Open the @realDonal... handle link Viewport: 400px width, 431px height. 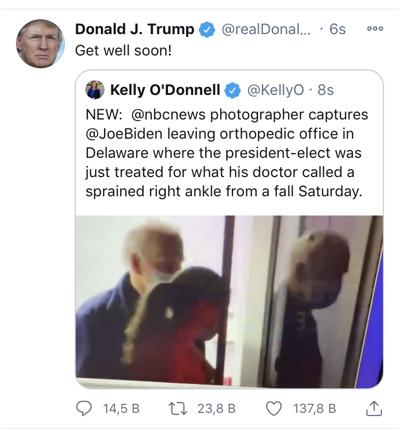266,29
